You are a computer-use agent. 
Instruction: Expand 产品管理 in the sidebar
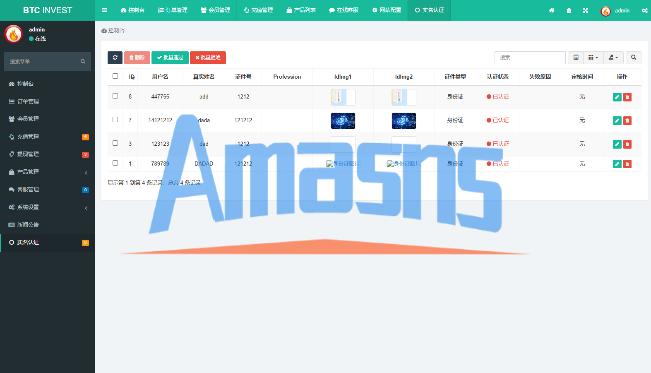[x=48, y=172]
